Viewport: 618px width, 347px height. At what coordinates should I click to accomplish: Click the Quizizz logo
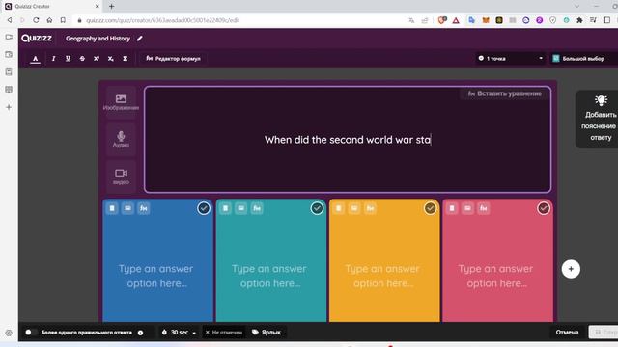(x=37, y=39)
